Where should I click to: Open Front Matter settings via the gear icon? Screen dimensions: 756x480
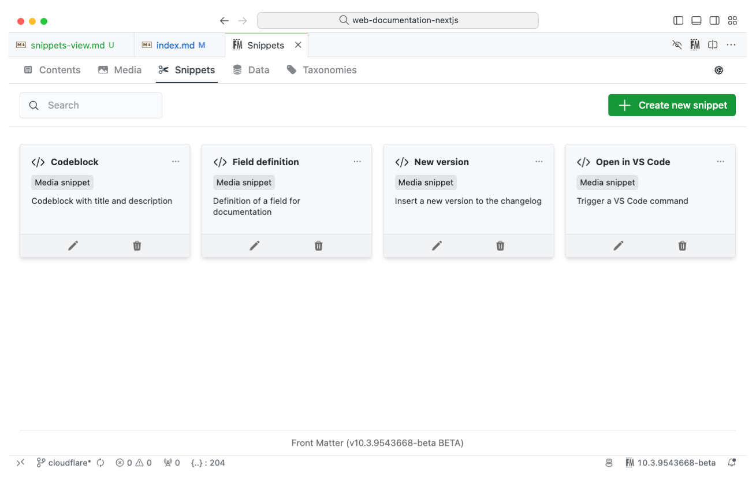point(718,69)
